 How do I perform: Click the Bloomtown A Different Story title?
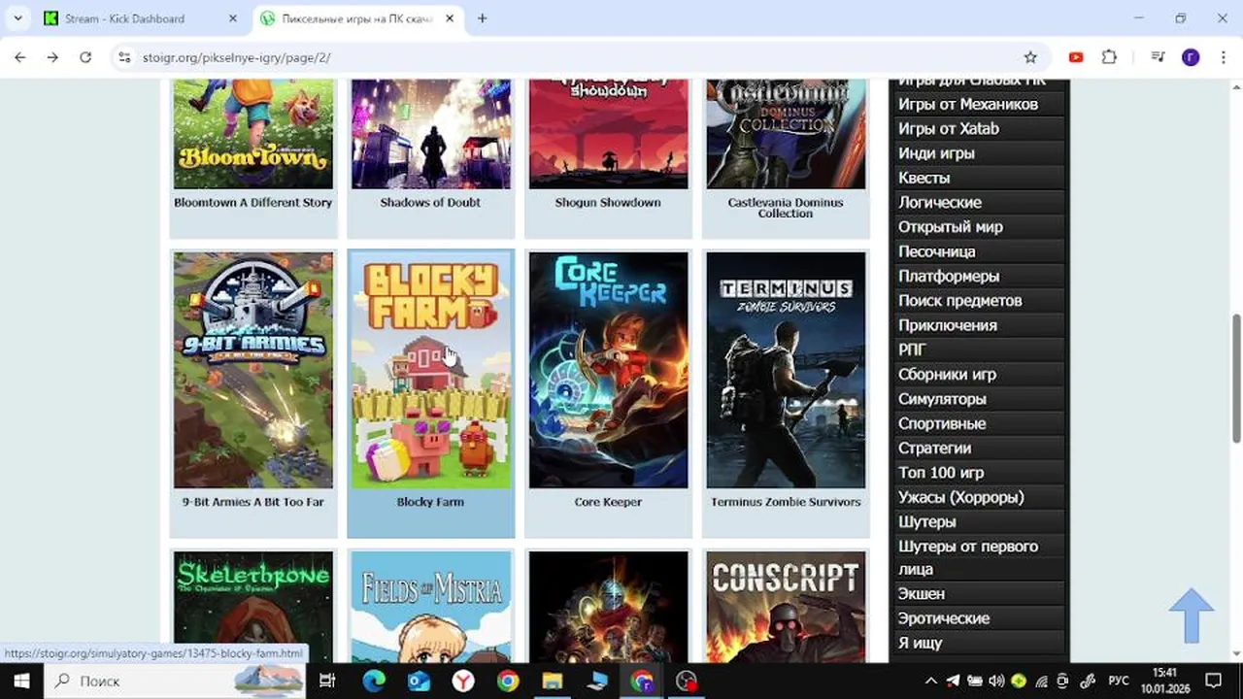click(x=252, y=202)
